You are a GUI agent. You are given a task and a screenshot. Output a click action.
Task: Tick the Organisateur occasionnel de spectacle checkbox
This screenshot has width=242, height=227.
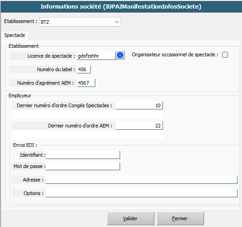[x=225, y=54]
